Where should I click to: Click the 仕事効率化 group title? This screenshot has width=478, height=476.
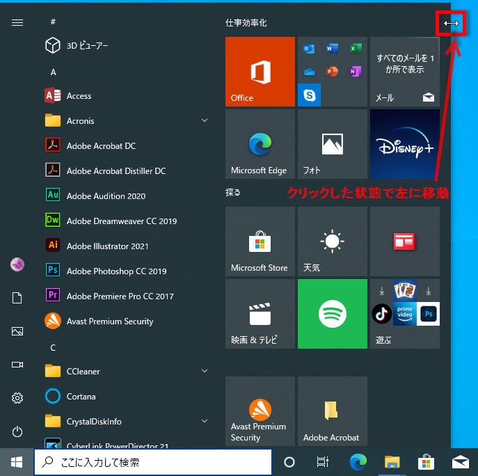tap(246, 23)
